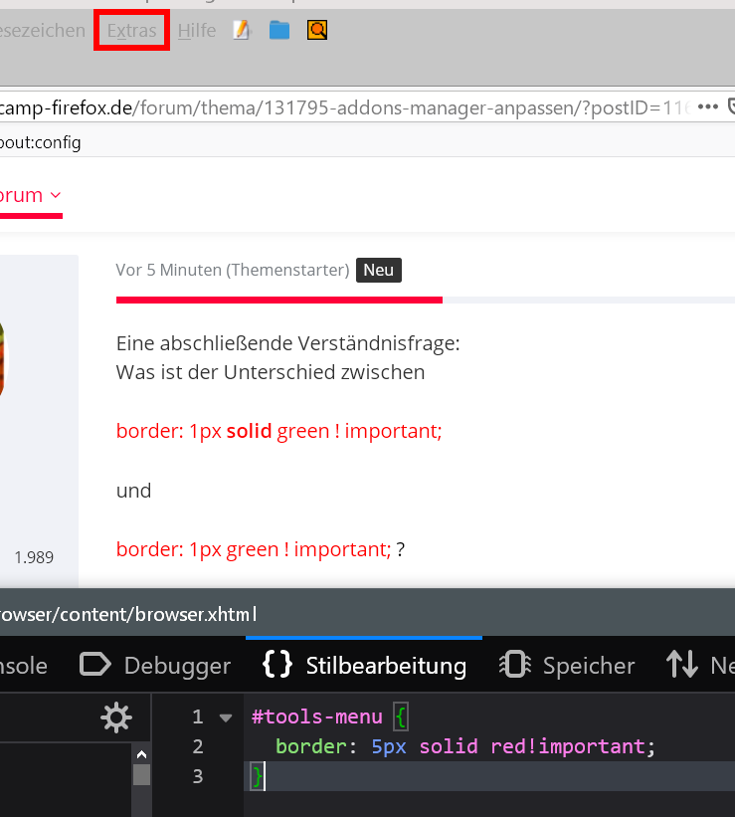Click the Netzwerk arrows icon tab

[x=682, y=665]
